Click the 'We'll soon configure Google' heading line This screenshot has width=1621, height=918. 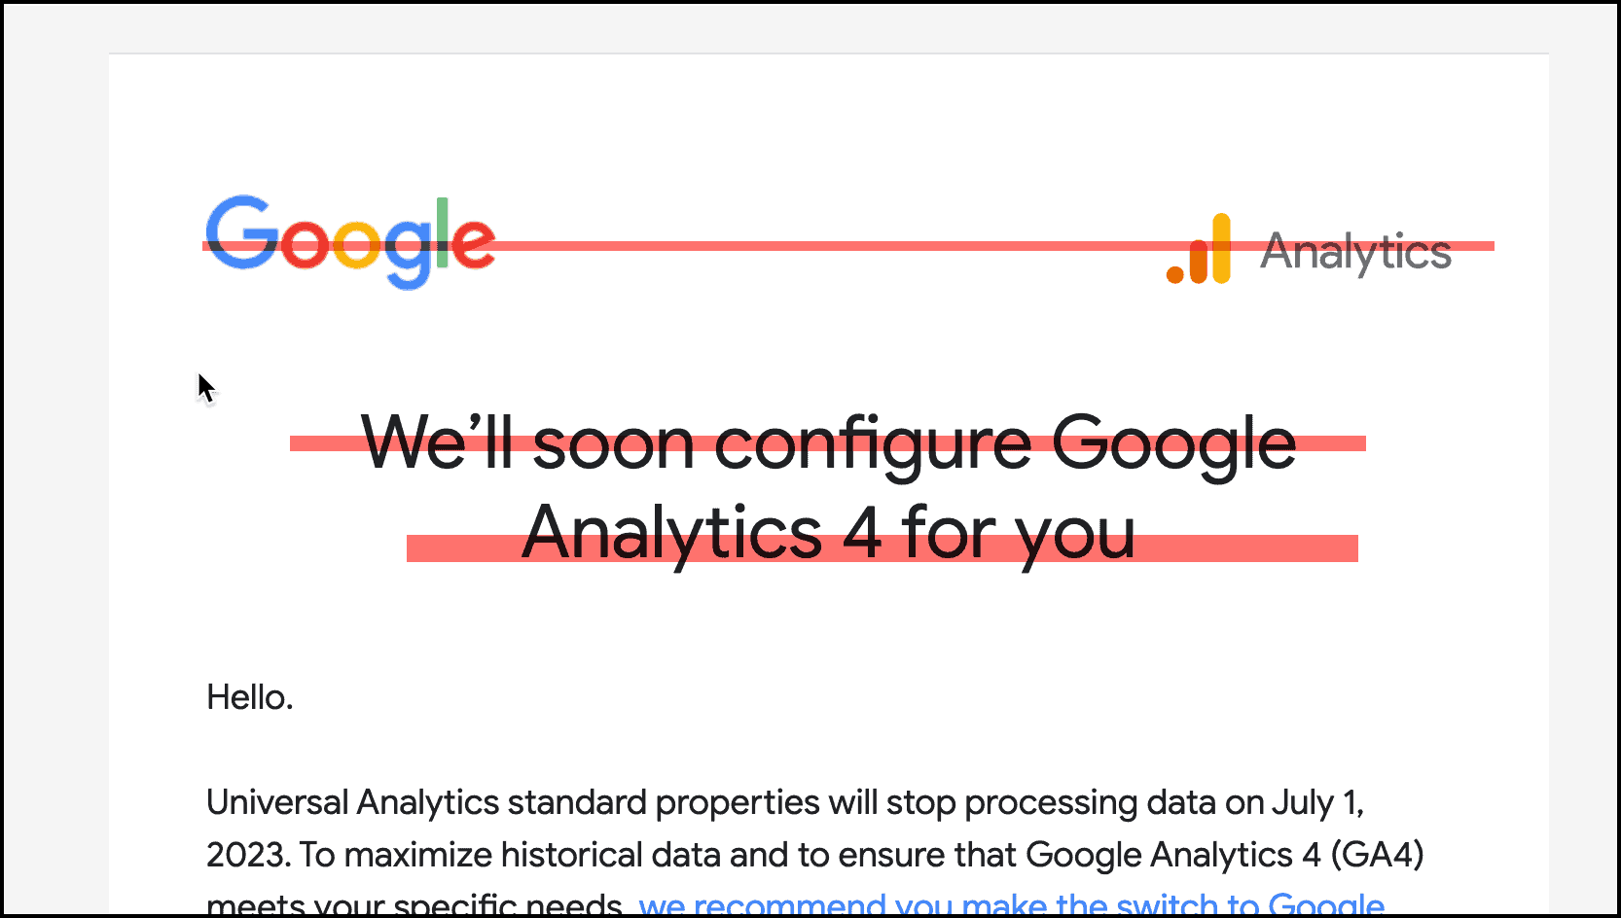click(828, 443)
